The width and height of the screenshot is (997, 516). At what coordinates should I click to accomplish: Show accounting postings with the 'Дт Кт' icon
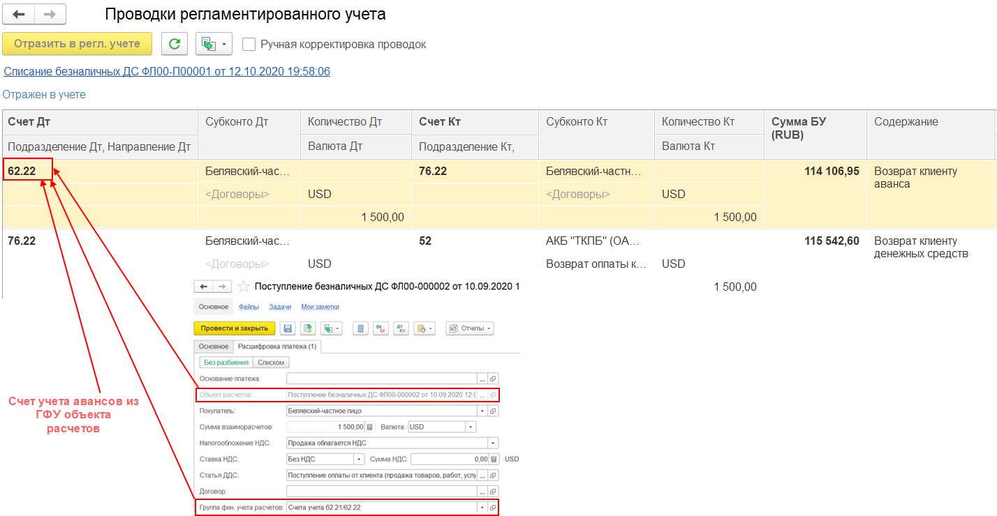pyautogui.click(x=401, y=328)
